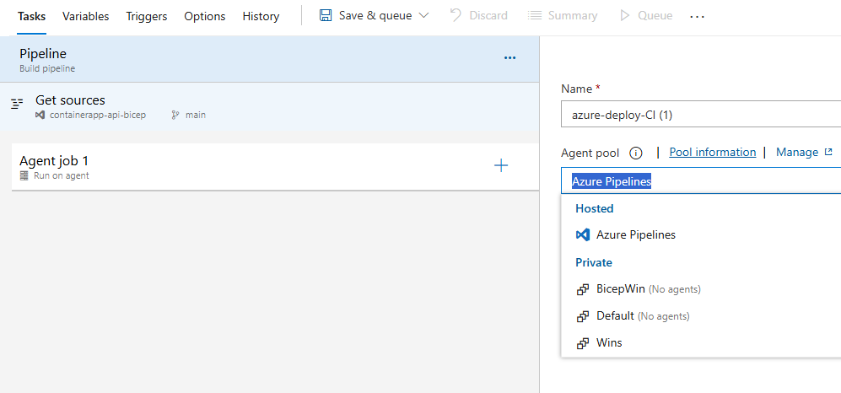The image size is (841, 393).
Task: Click the Discard undo arrow icon
Action: [x=456, y=15]
